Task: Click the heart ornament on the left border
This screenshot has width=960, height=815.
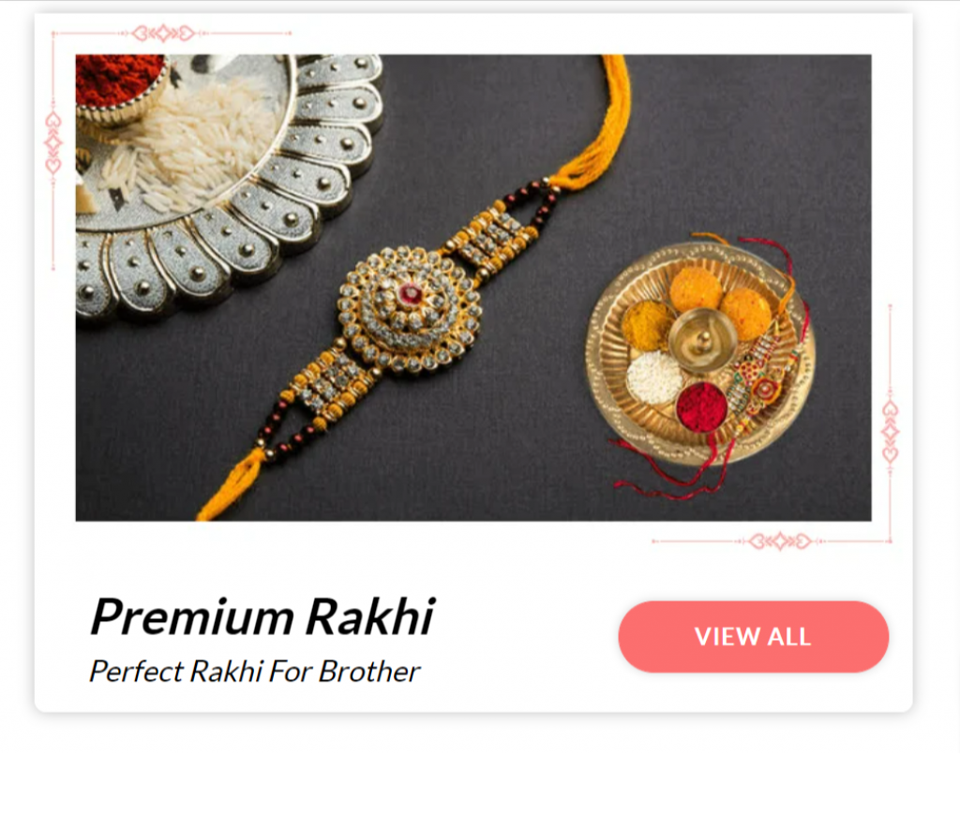Action: point(53,143)
